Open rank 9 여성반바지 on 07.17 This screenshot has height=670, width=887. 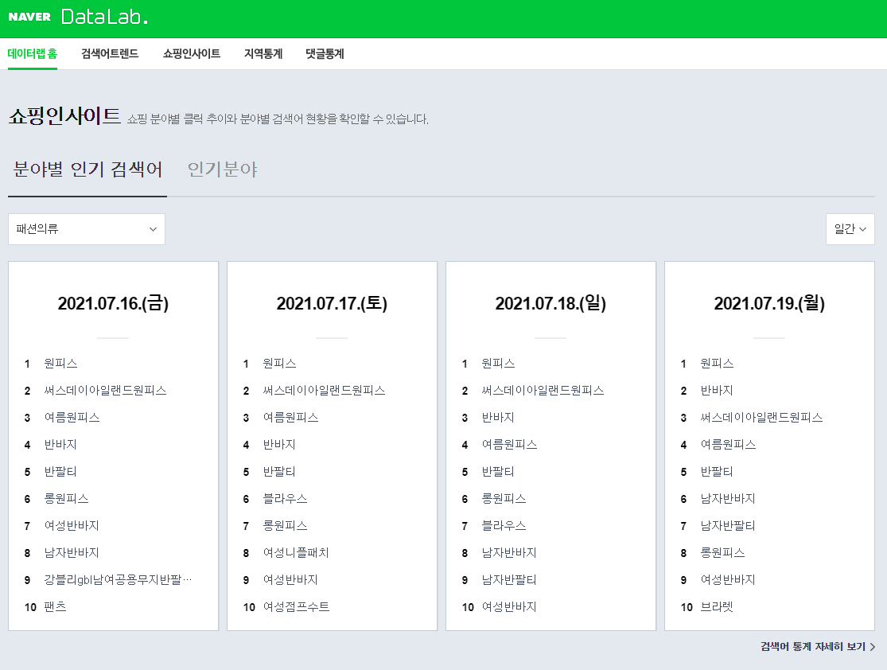click(x=291, y=580)
